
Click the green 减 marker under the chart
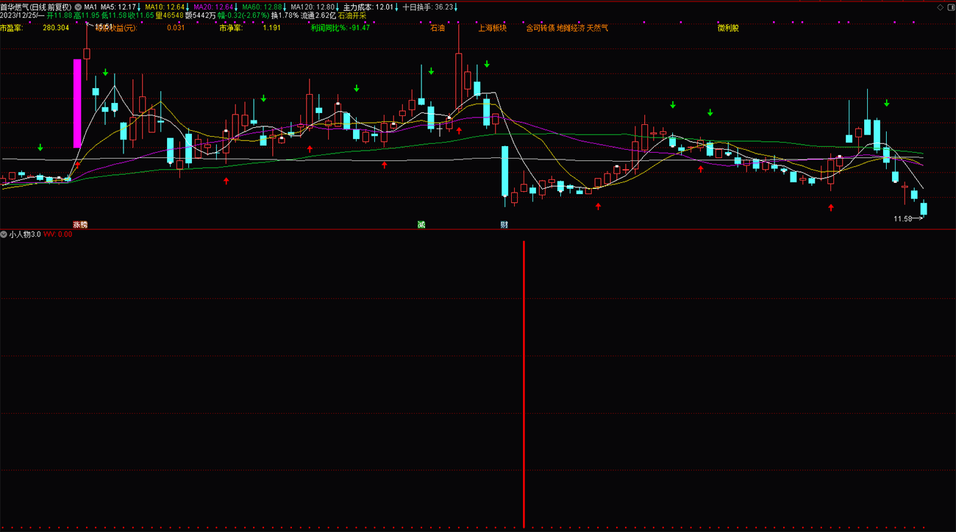tap(421, 224)
